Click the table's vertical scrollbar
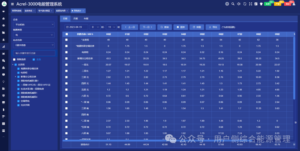This screenshot has height=151, width=300. 294,68
